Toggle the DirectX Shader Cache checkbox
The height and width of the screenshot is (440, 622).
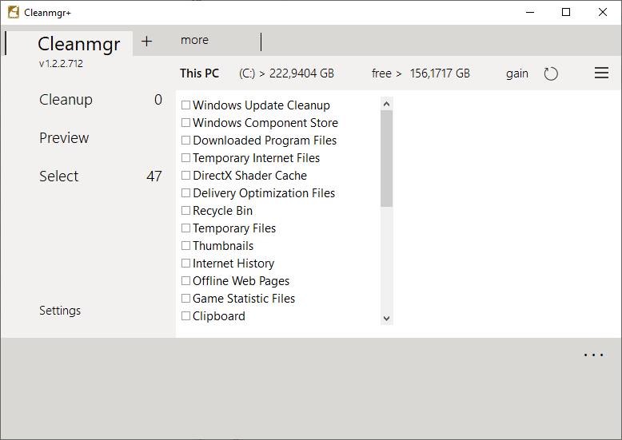[x=185, y=176]
